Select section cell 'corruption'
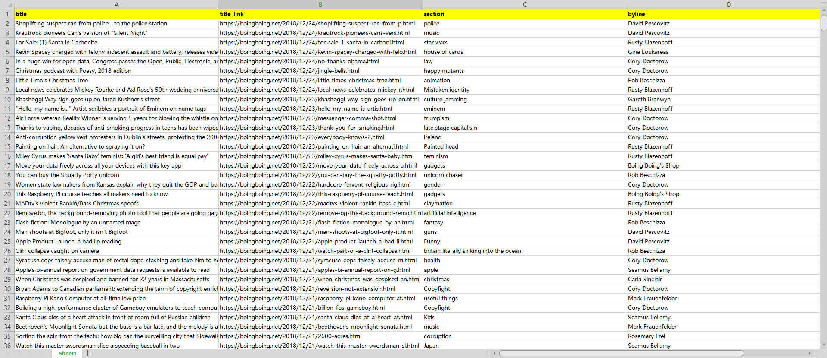The height and width of the screenshot is (358, 827). pyautogui.click(x=525, y=336)
